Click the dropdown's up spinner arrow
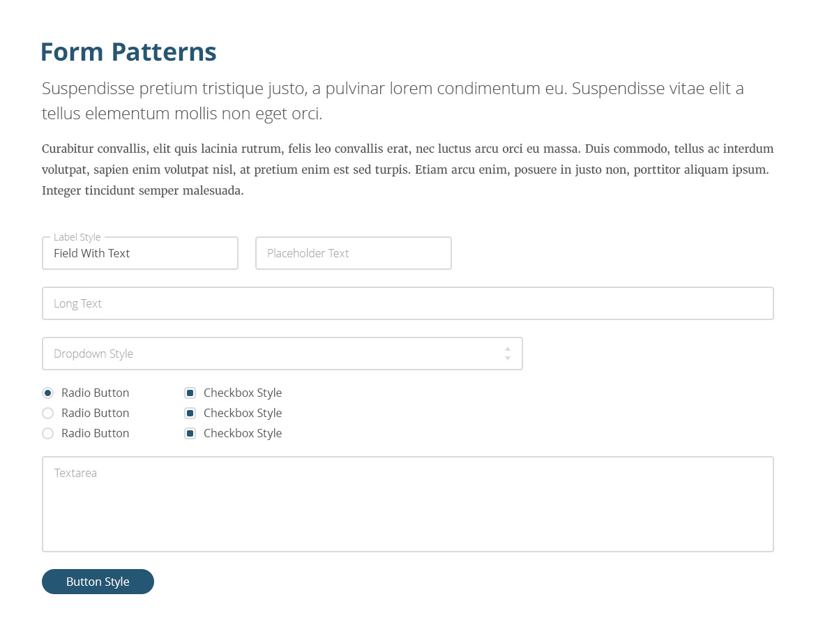The image size is (816, 636). click(507, 349)
